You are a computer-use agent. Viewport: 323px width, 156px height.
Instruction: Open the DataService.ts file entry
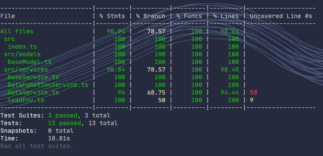point(33,92)
